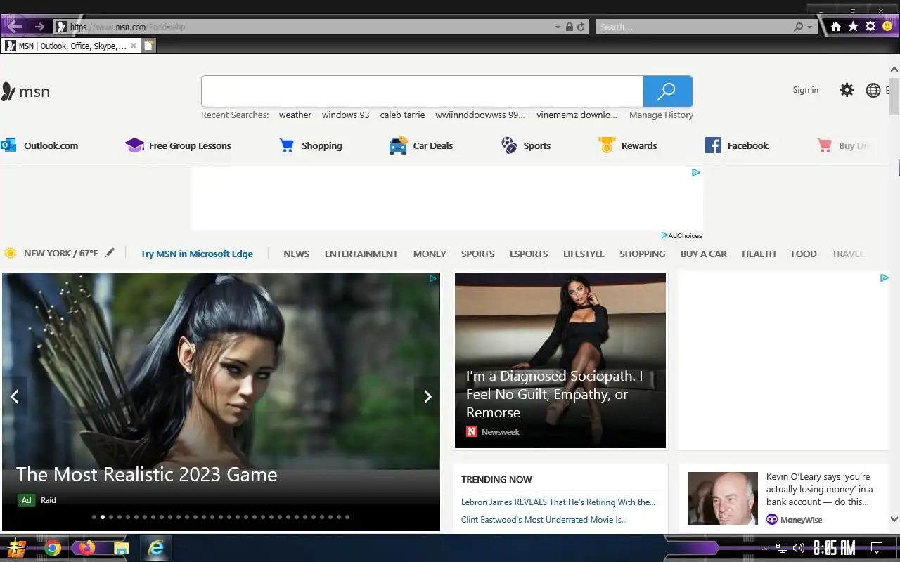Click the browser Forward arrow
Image resolution: width=900 pixels, height=562 pixels.
coord(39,27)
